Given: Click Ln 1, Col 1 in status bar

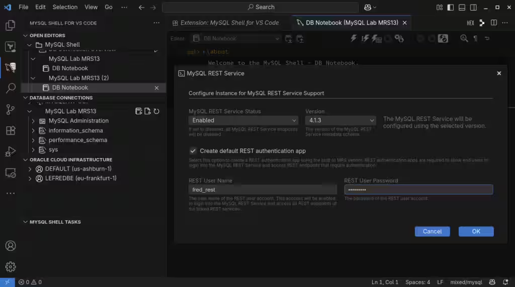Looking at the screenshot, I should point(385,282).
